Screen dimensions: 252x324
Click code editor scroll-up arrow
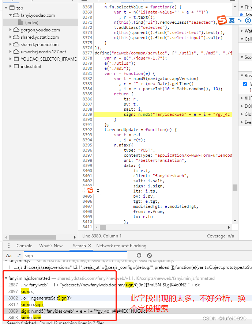(235, 7)
